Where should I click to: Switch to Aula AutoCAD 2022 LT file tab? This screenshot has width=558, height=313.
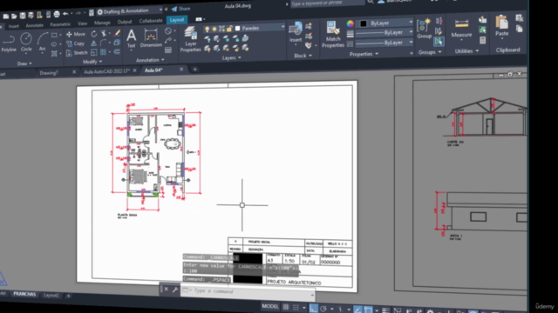click(106, 71)
